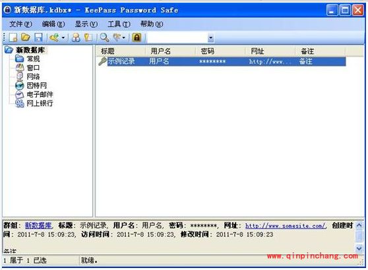
Task: Sort entries by 网址 column header
Action: tap(270, 51)
